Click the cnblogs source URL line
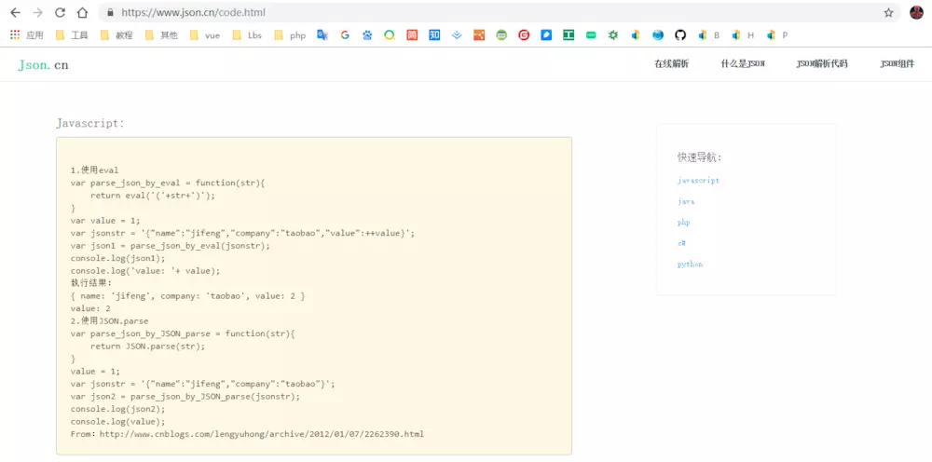932x462 pixels. (247, 434)
